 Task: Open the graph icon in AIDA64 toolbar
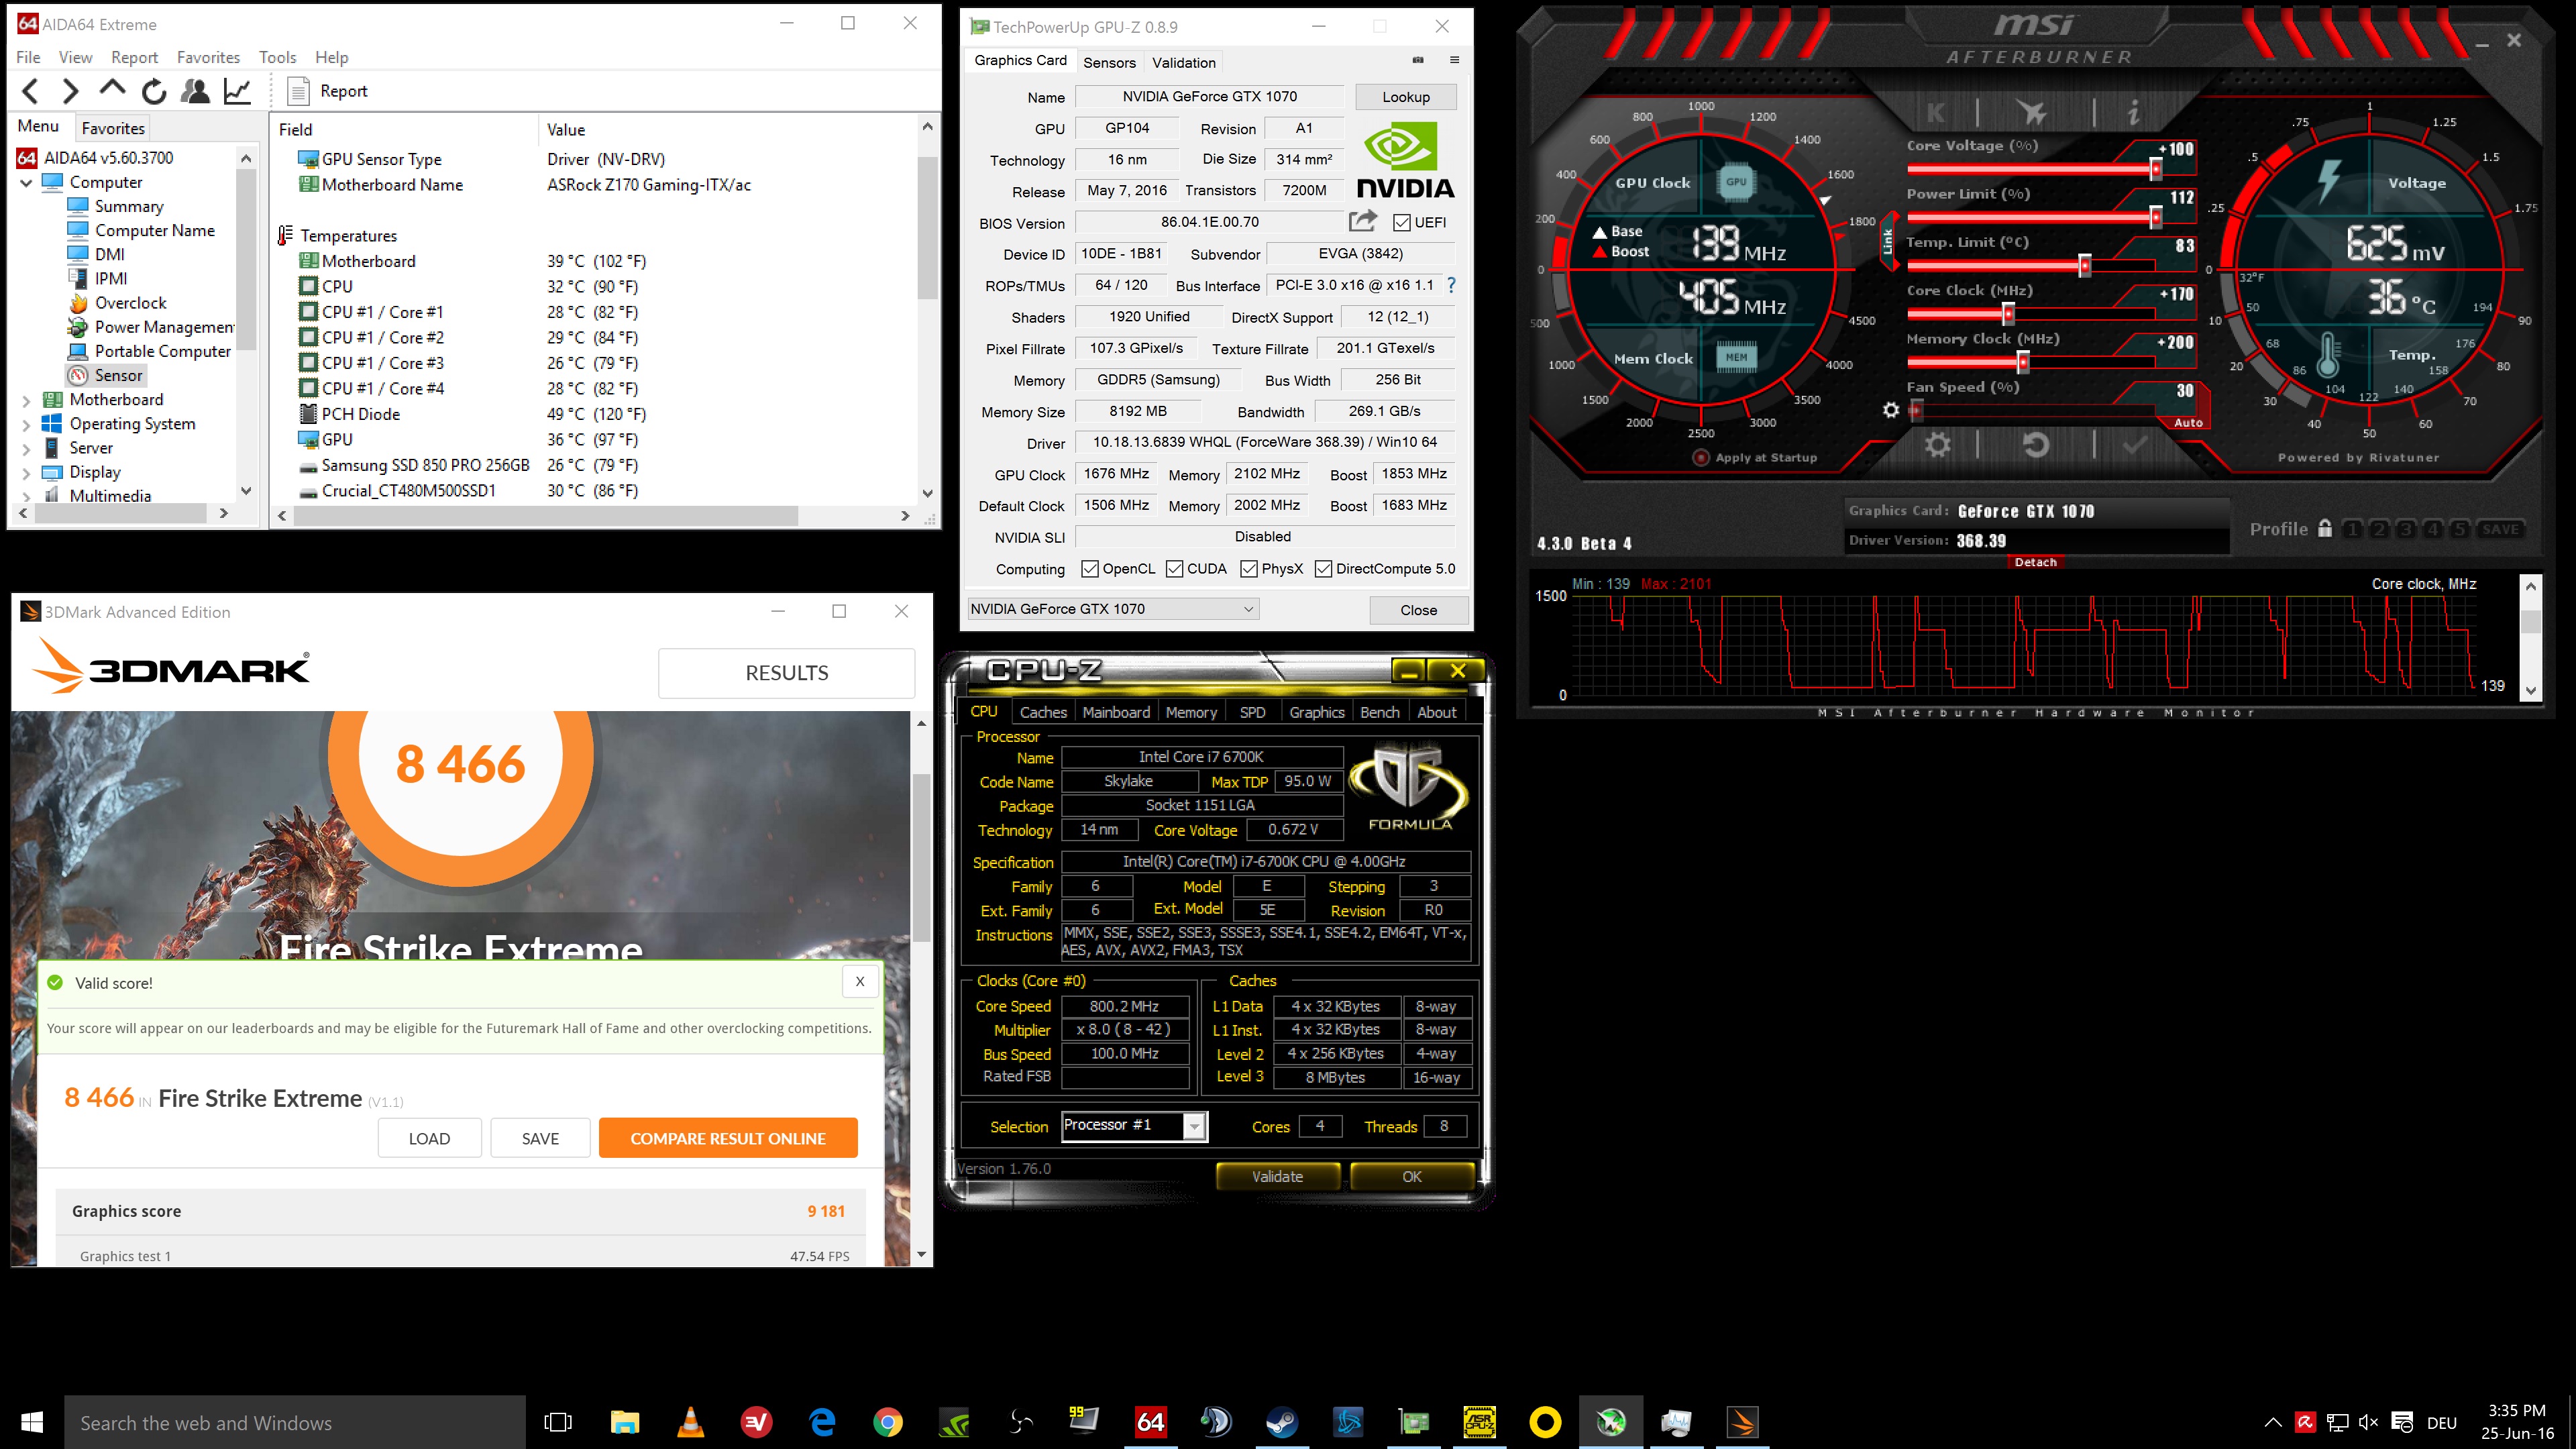[x=237, y=92]
